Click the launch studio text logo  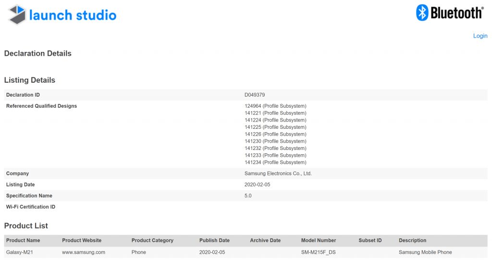[73, 15]
